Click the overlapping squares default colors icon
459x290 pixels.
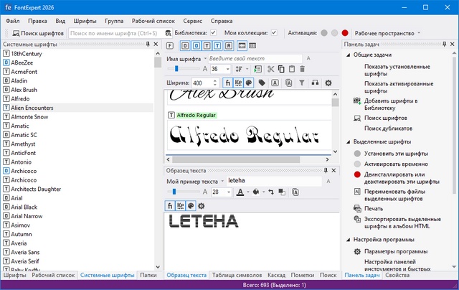coord(282,192)
